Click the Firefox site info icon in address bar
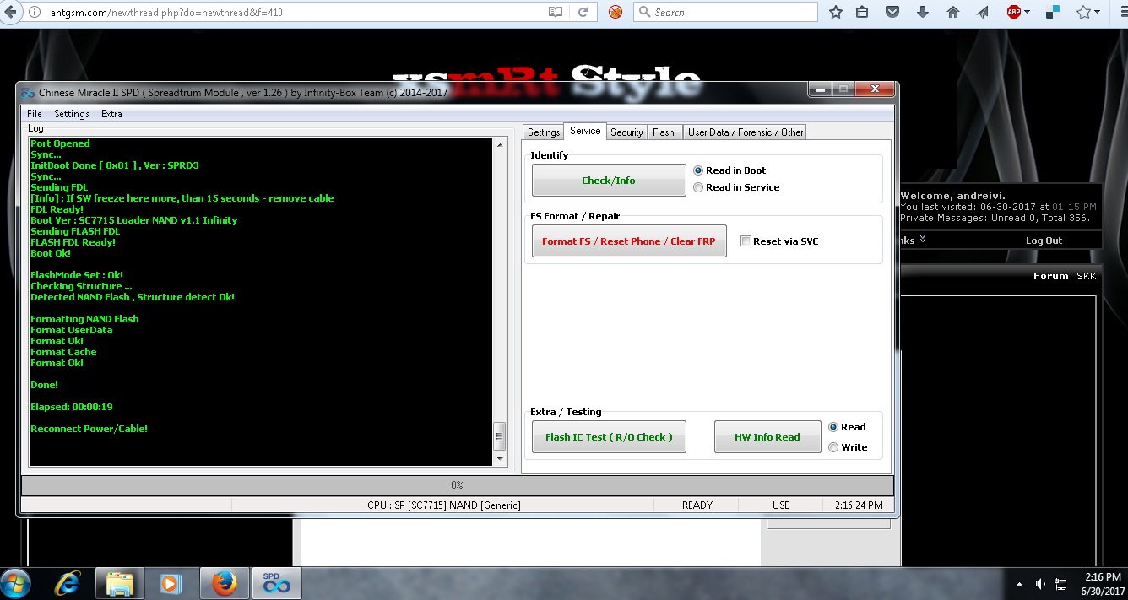 pyautogui.click(x=35, y=12)
